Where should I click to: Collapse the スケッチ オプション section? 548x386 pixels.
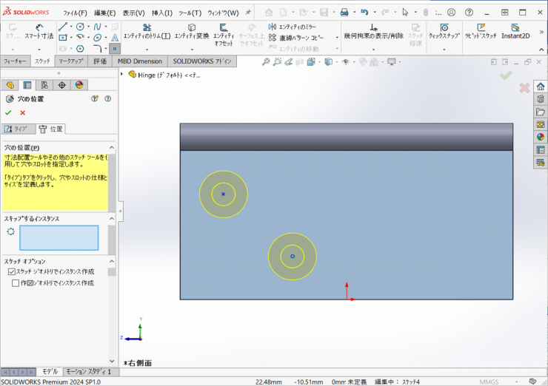pyautogui.click(x=111, y=261)
